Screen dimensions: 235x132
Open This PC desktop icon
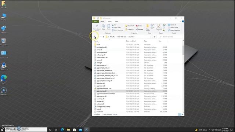(x=4, y=17)
